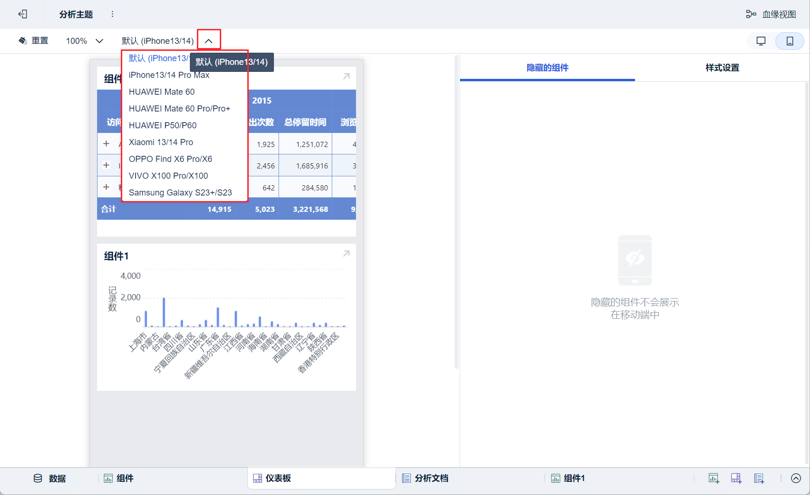Screen dimensions: 810x495
Task: Click the 重置 brush icon
Action: tap(23, 41)
